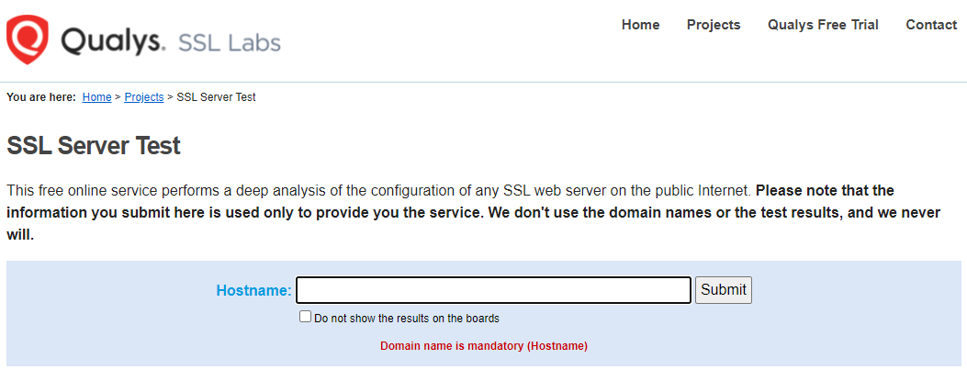Viewport: 967px width, 370px height.
Task: Follow the Home breadcrumb link
Action: (96, 97)
